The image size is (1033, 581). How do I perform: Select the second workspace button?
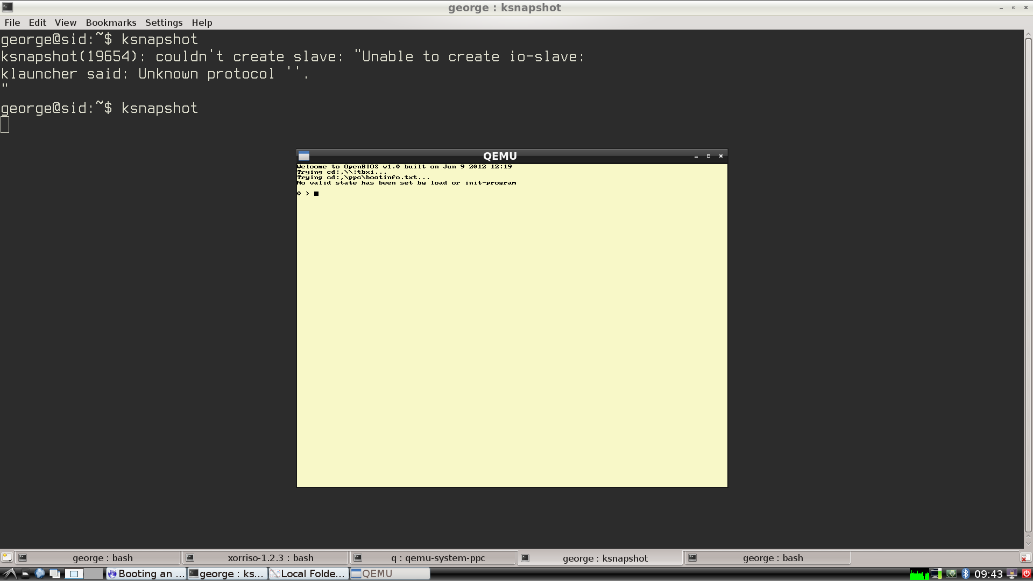pos(94,573)
